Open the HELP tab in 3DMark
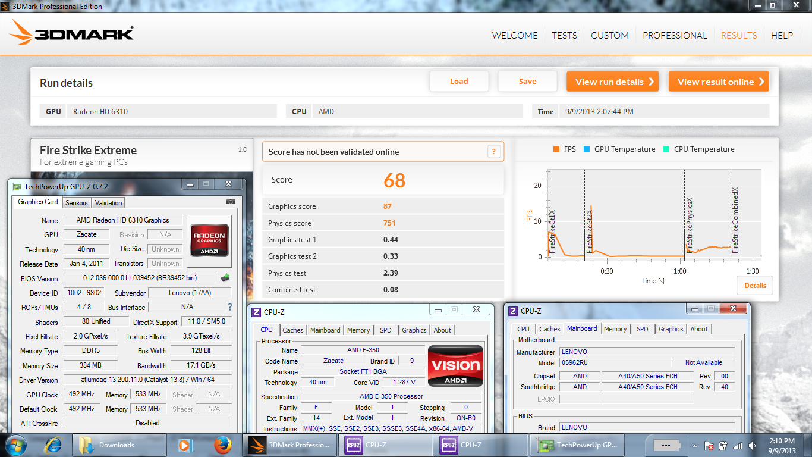Viewport: 812px width, 457px height. 782,36
